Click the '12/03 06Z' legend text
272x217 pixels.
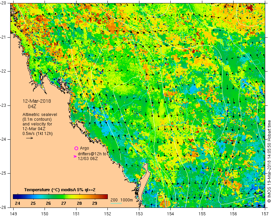88,158
